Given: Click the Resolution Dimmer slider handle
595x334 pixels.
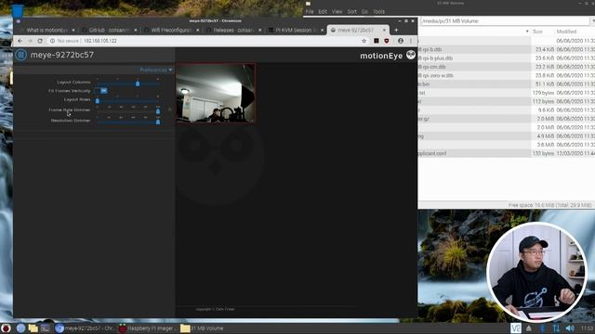Looking at the screenshot, I should (x=158, y=122).
